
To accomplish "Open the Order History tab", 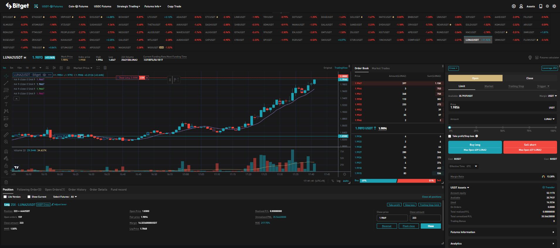I will [x=77, y=190].
